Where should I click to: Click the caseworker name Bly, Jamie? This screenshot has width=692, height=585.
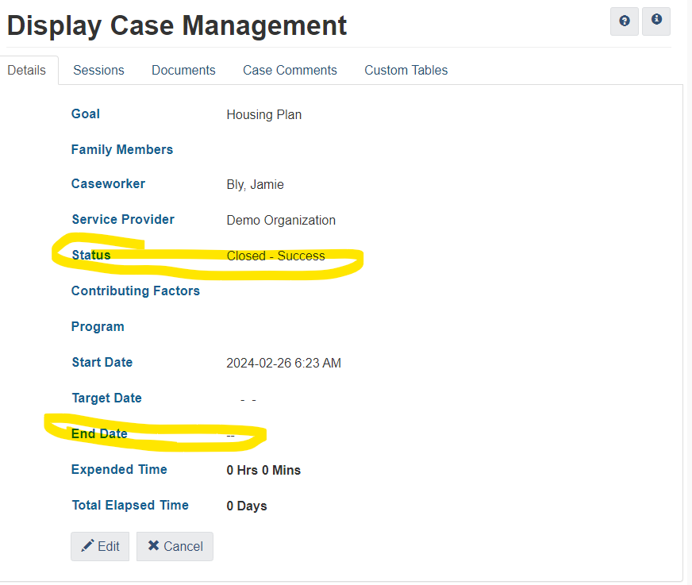coord(255,185)
